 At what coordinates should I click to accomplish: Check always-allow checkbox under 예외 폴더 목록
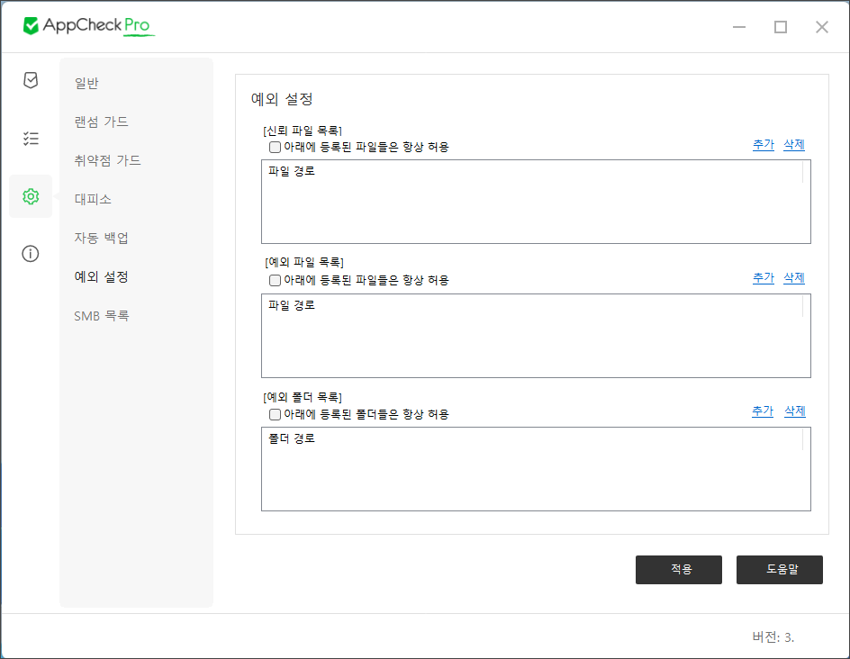coord(275,414)
